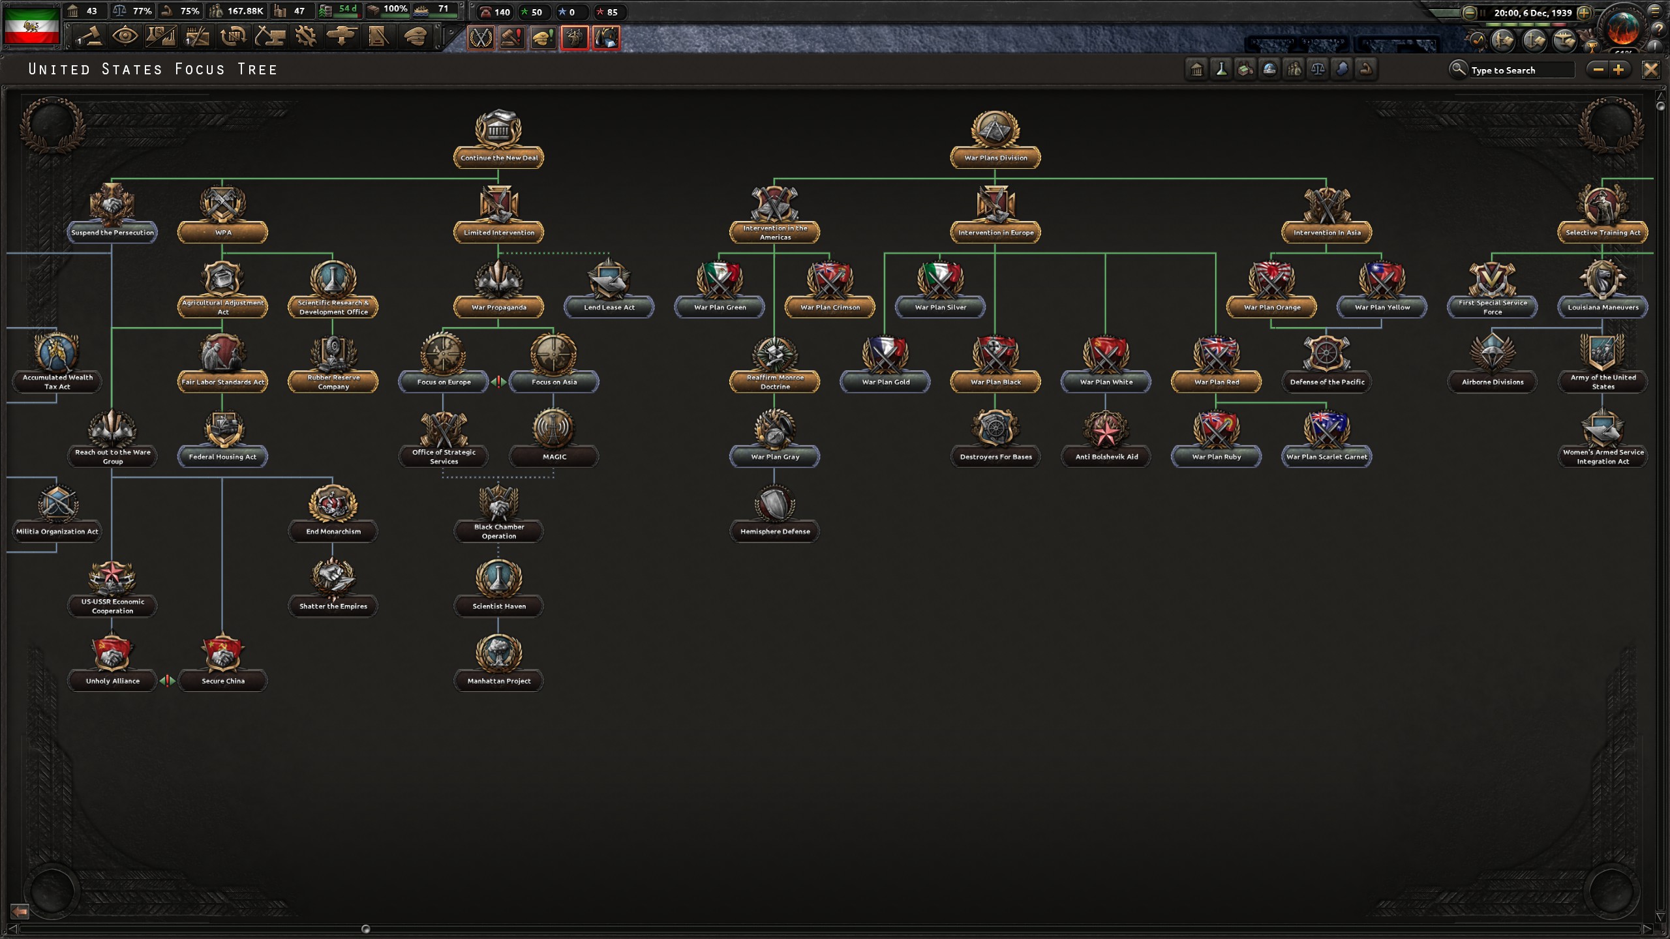The width and height of the screenshot is (1670, 939).
Task: Toggle the research flask focus filter
Action: coord(1221,69)
